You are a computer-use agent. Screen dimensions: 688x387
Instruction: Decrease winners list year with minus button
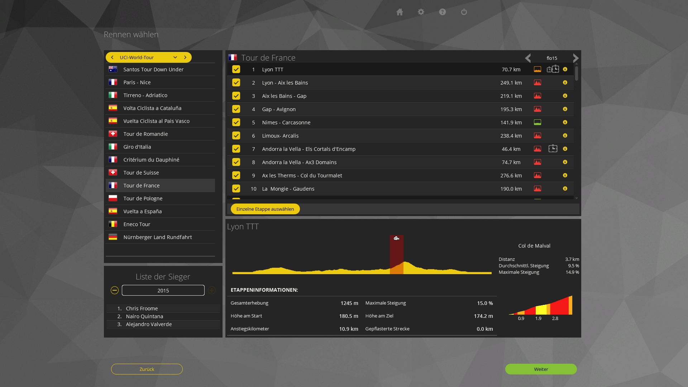click(115, 290)
